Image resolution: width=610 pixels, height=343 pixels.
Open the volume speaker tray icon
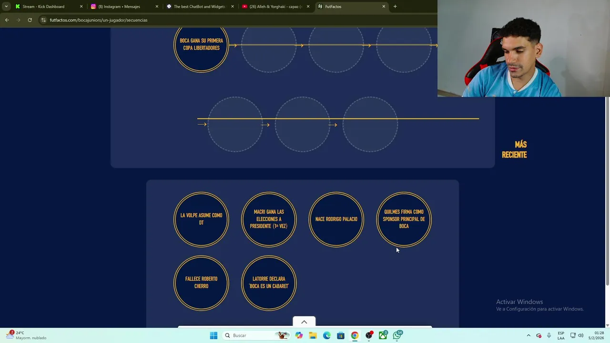point(581,335)
